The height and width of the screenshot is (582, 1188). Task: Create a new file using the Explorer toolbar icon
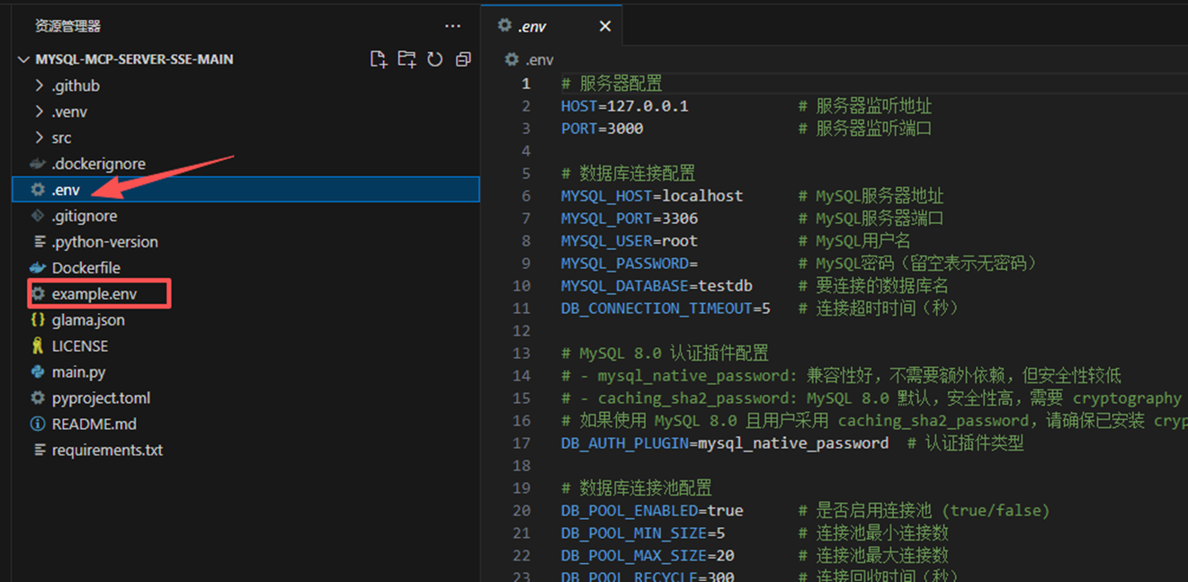tap(379, 58)
